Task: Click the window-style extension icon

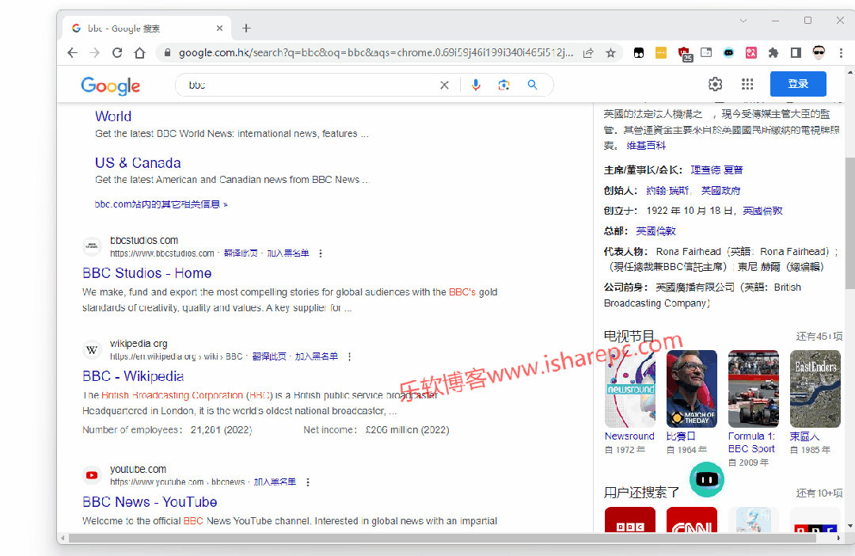Action: point(706,53)
